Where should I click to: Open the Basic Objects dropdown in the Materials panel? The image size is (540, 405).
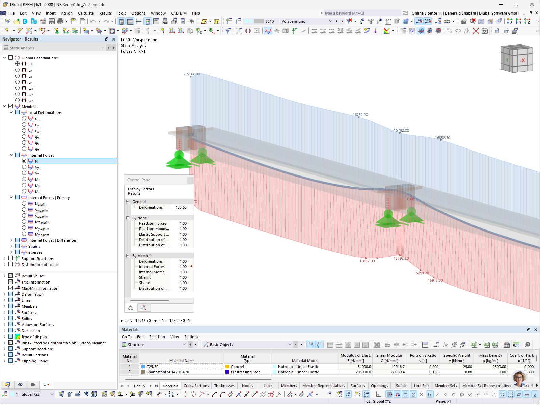[x=290, y=344]
